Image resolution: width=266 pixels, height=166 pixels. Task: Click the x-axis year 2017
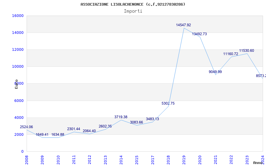pyautogui.click(x=153, y=160)
